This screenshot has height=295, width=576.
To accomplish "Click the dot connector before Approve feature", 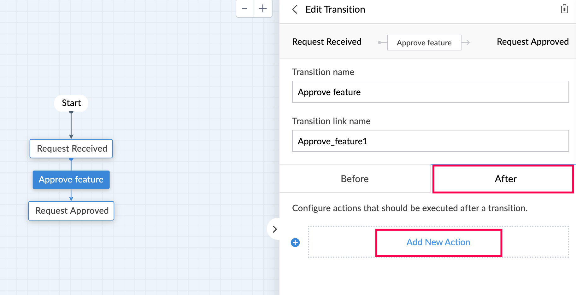I will pos(380,43).
